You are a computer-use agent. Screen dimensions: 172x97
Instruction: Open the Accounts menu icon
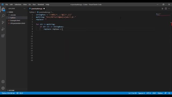(x=3, y=82)
